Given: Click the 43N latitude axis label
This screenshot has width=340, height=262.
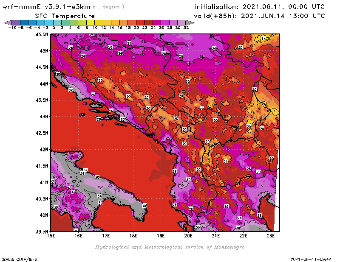Looking at the screenshot, I should (x=44, y=117).
